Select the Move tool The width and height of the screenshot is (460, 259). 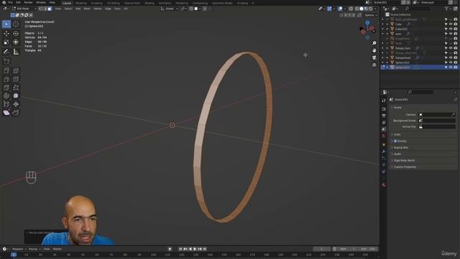pyautogui.click(x=6, y=34)
